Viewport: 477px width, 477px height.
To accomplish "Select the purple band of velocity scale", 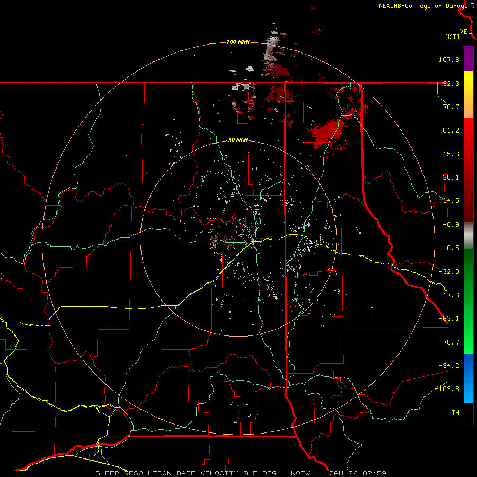I will (x=468, y=59).
